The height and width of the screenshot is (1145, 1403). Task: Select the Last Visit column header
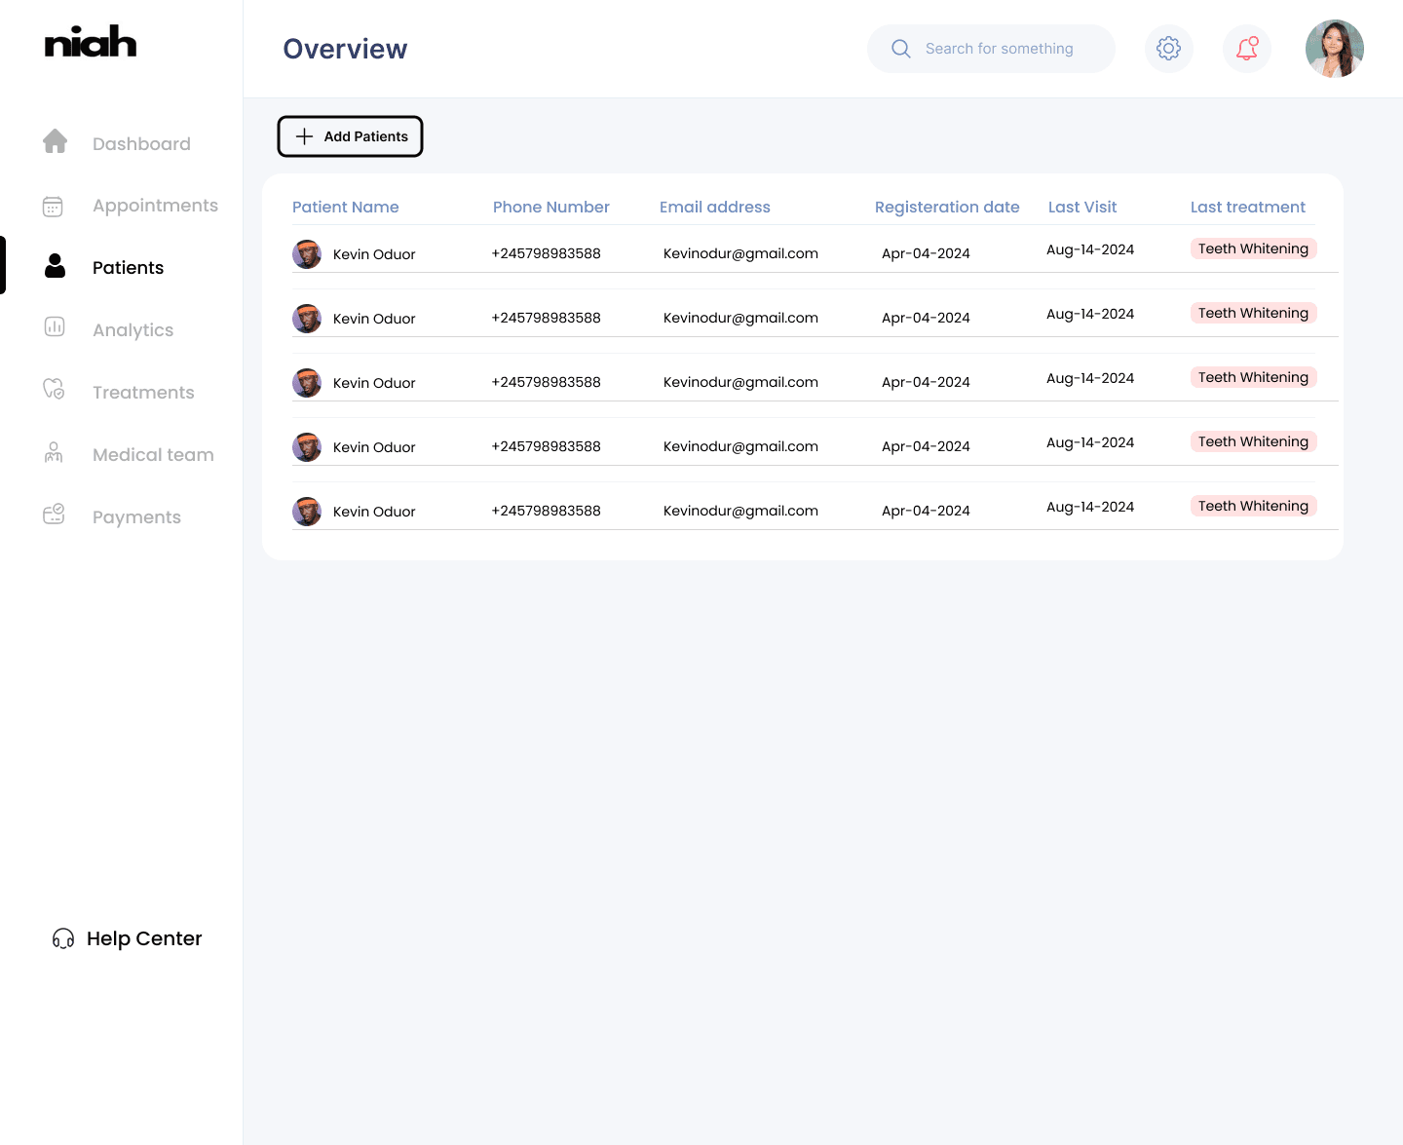[x=1082, y=207]
